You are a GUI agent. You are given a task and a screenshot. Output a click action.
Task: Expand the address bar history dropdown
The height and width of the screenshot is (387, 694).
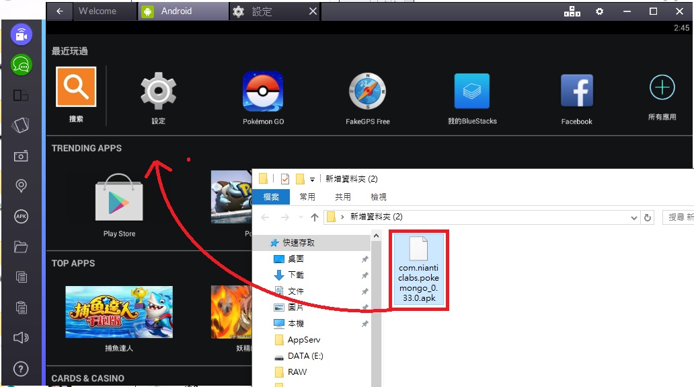coord(633,217)
